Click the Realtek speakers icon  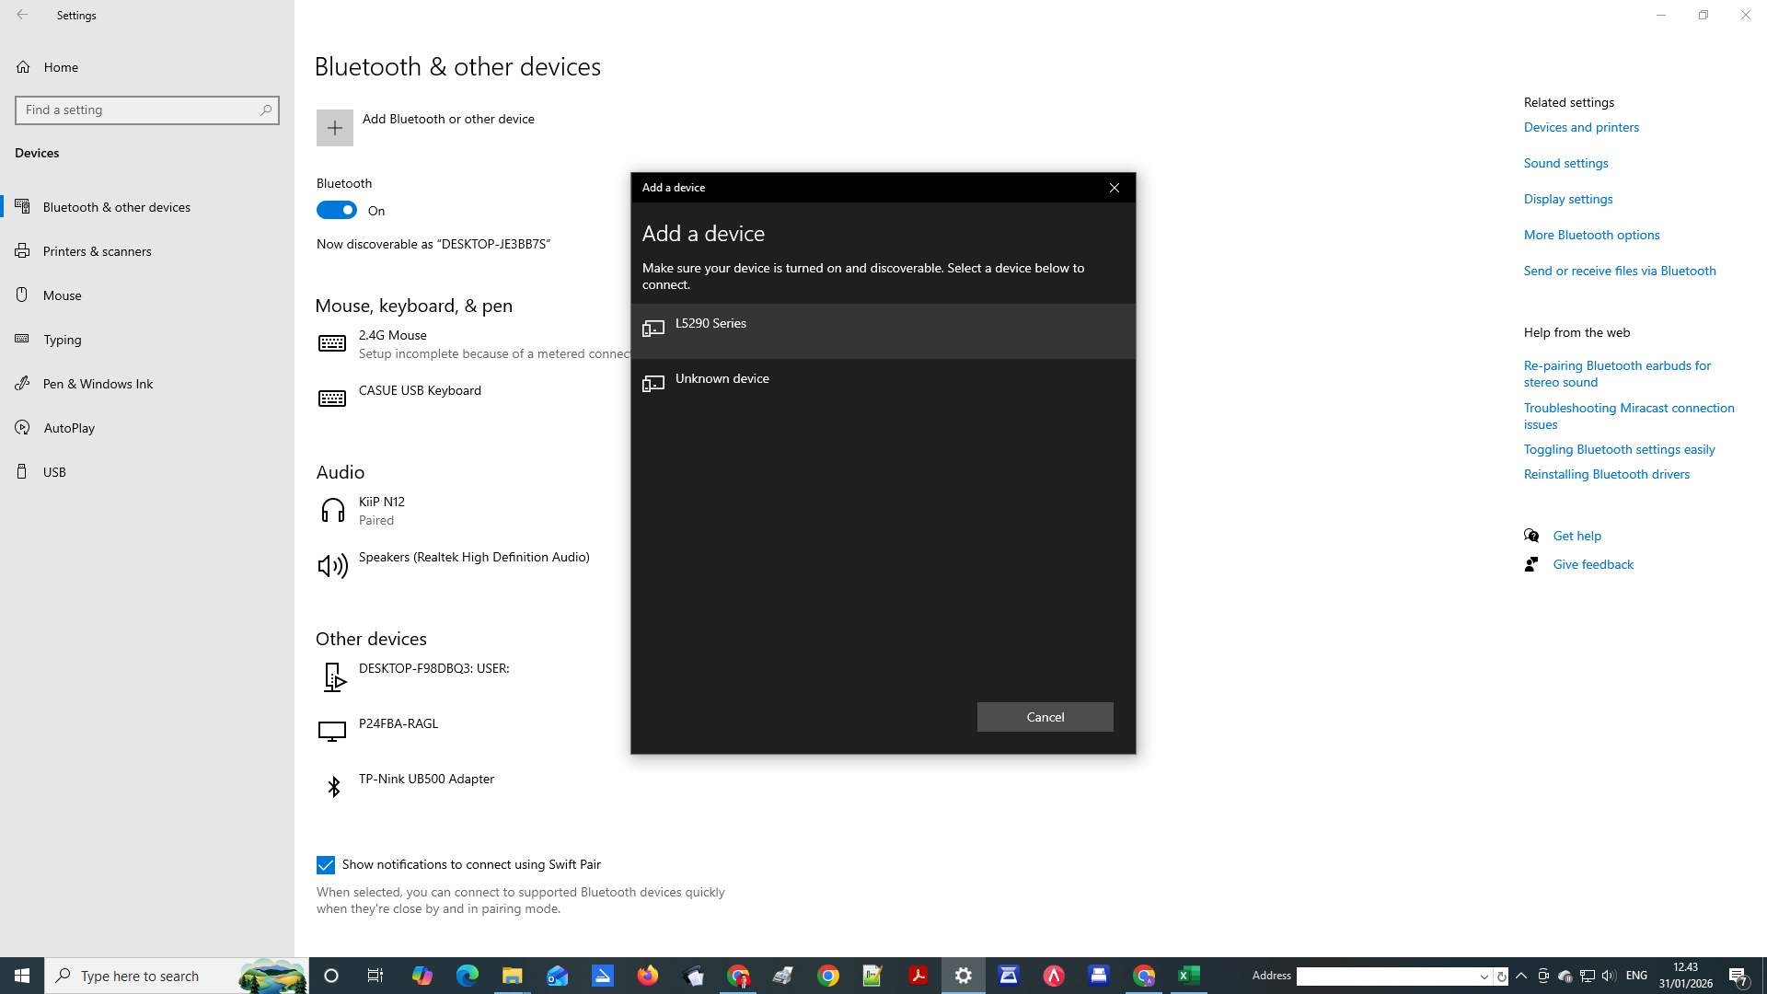332,566
